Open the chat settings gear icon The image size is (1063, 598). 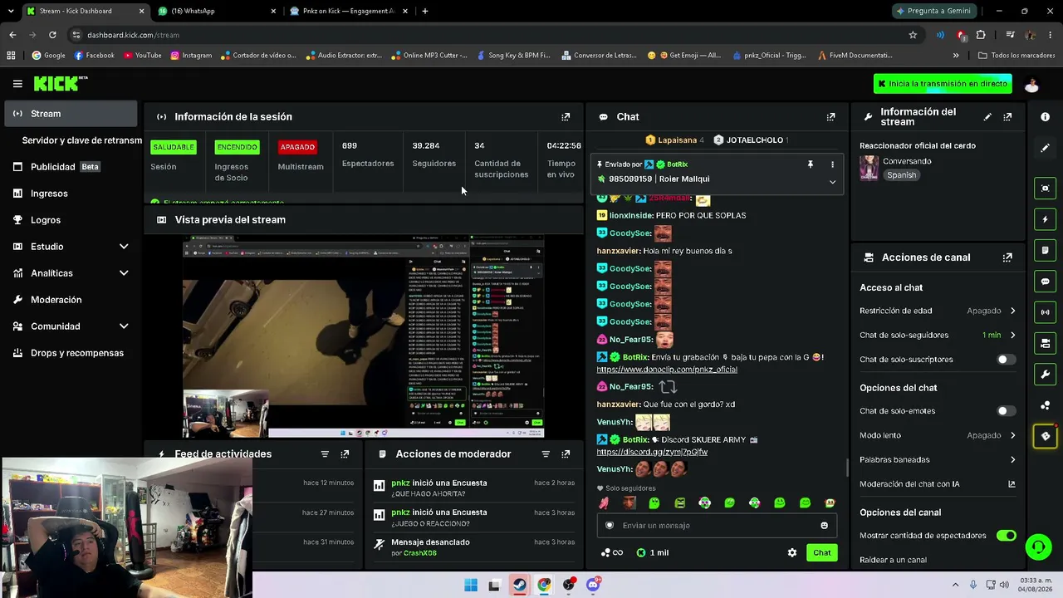click(x=792, y=552)
